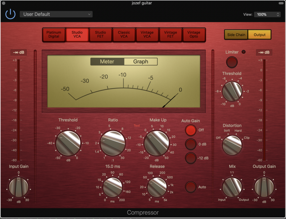
Task: Select the Studio VCA compressor model
Action: (77, 34)
